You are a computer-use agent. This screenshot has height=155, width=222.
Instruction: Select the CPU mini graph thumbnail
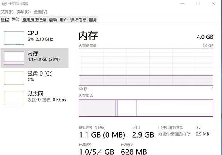[14, 38]
